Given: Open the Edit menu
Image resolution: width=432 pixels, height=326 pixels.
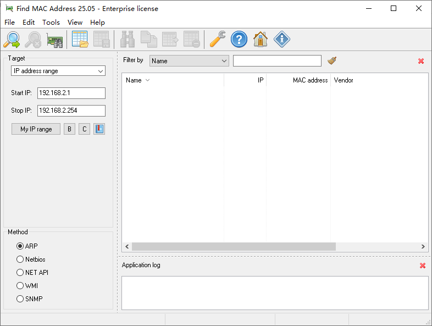Looking at the screenshot, I should [29, 23].
